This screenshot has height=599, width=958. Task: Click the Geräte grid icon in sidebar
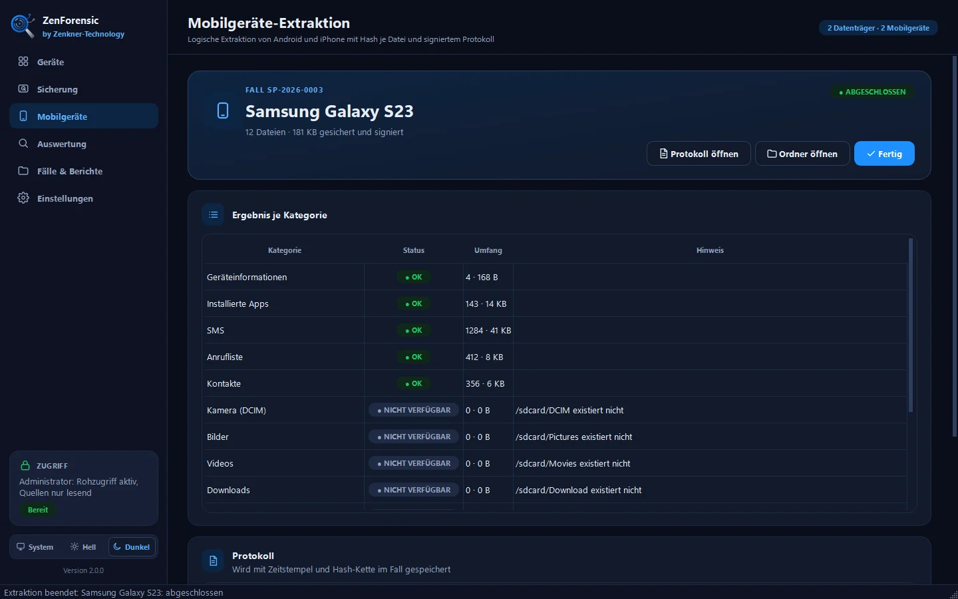[x=23, y=61]
